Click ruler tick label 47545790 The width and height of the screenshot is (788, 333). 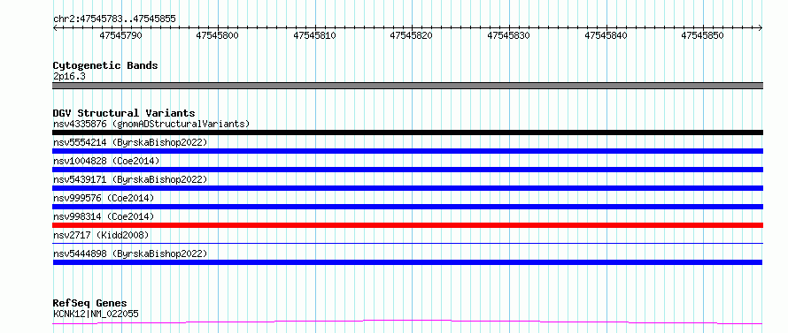(120, 35)
